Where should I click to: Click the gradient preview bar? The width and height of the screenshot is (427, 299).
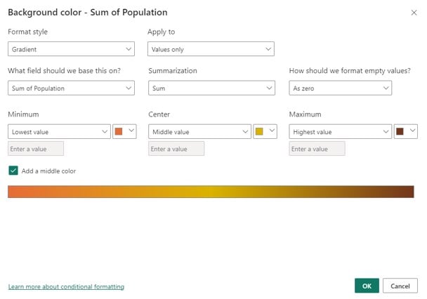[x=211, y=192]
